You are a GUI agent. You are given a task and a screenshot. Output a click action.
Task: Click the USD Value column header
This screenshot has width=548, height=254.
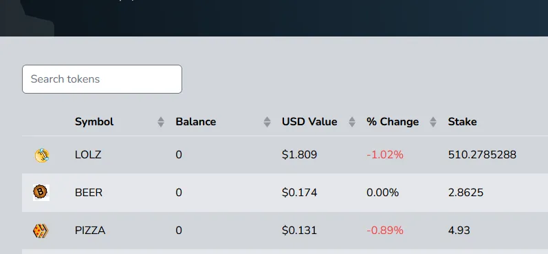coord(309,122)
